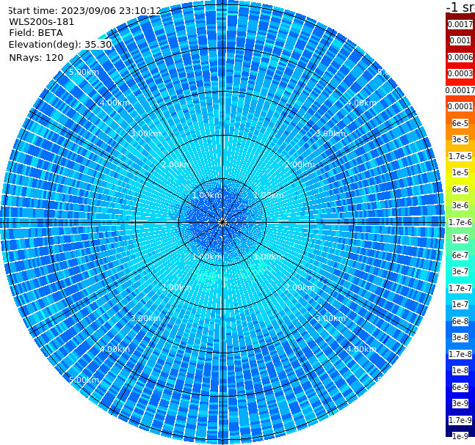Select the 3e-9 colorbar label
Screen dimensions: 475x445
click(460, 403)
